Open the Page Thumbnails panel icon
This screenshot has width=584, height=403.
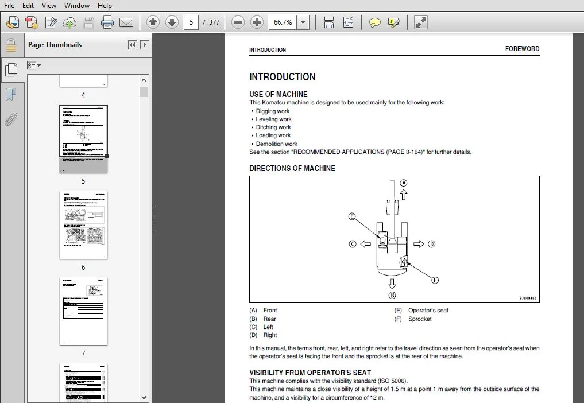(x=11, y=69)
